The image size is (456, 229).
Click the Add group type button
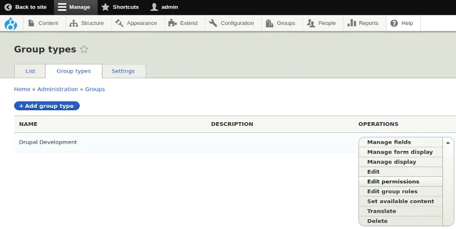click(47, 106)
